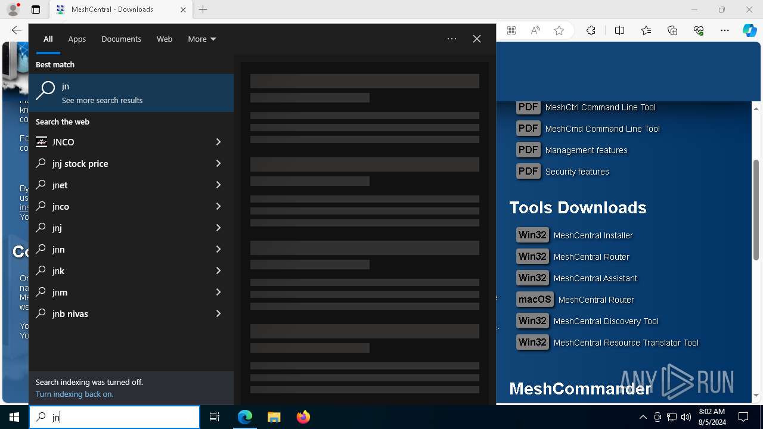
Task: Open Edge tab actions menu icon
Action: (x=36, y=10)
